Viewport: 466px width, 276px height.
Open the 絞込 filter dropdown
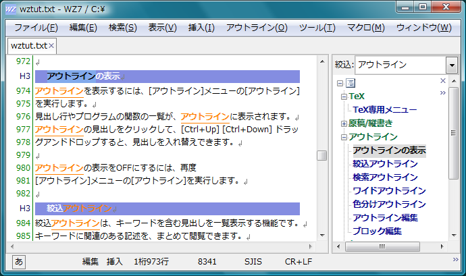pyautogui.click(x=451, y=65)
